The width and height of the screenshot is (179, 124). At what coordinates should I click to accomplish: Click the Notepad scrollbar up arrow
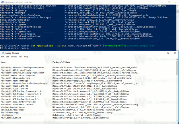pos(177,60)
